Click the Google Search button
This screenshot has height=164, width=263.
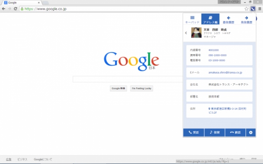(118, 88)
